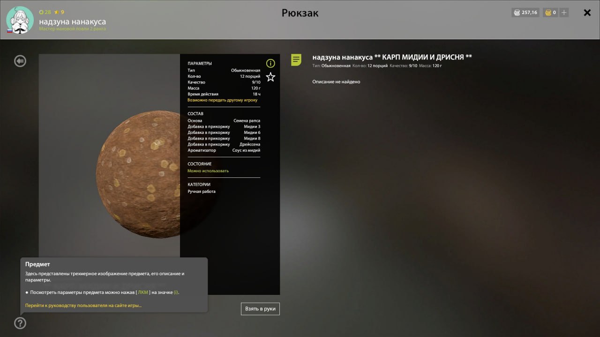Image resolution: width=600 pixels, height=337 pixels.
Task: Click the yellow rank star icon showing 9
Action: tap(56, 12)
